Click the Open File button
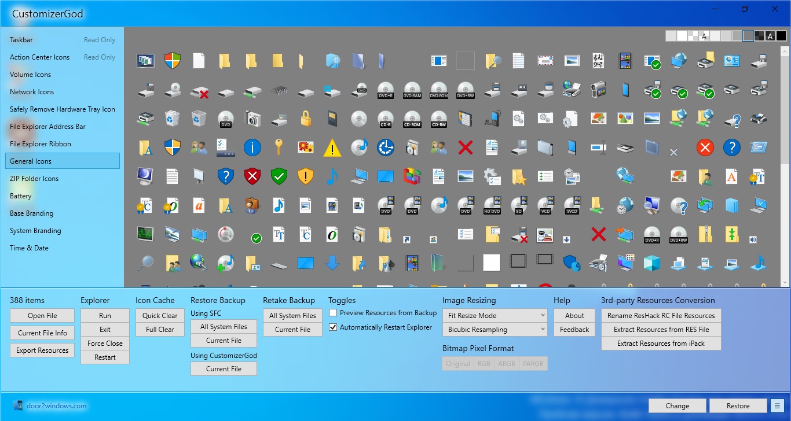Screen dimensions: 791x421 [42, 316]
